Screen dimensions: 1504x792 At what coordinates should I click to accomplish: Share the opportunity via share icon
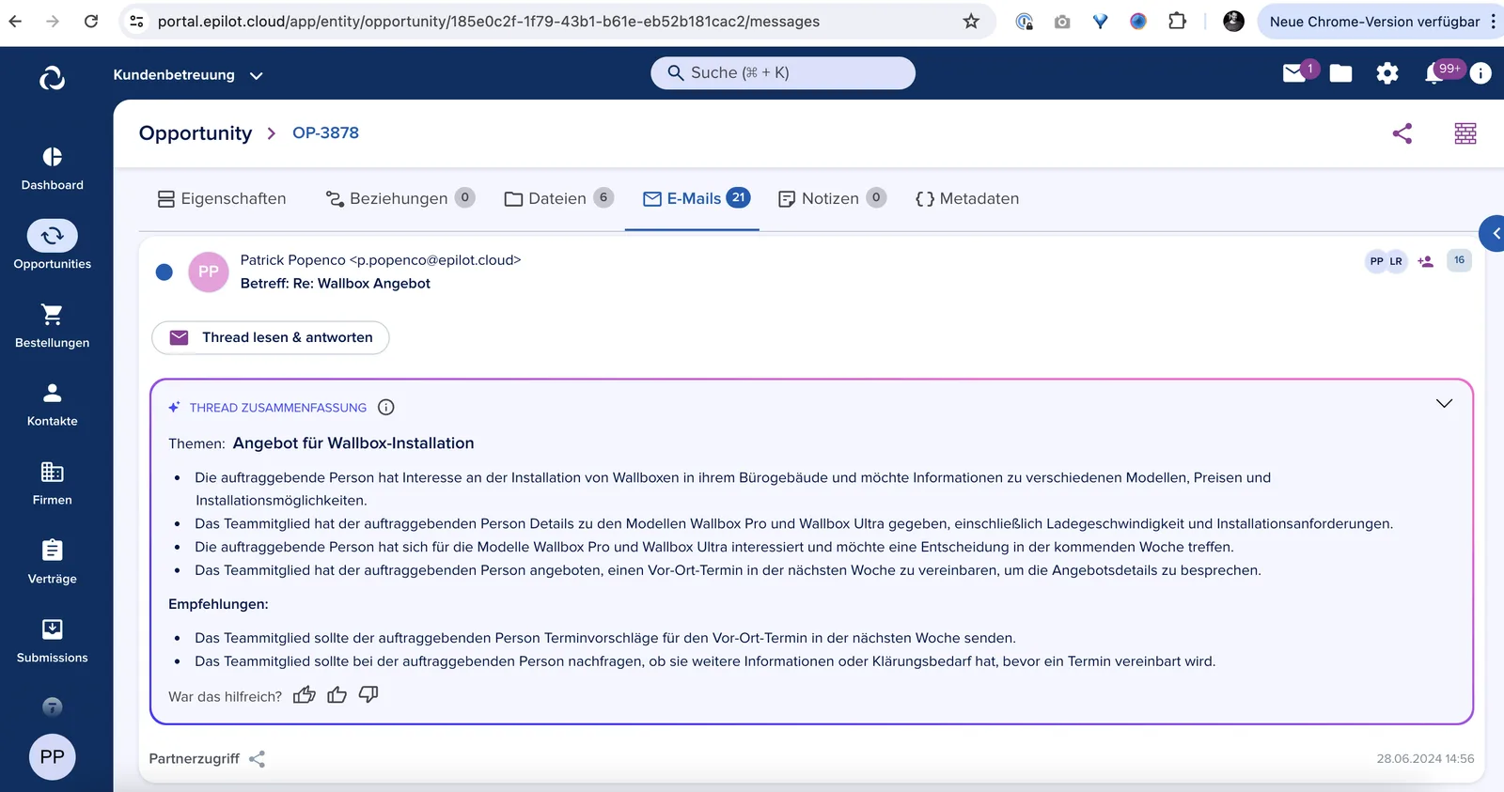pos(1402,133)
